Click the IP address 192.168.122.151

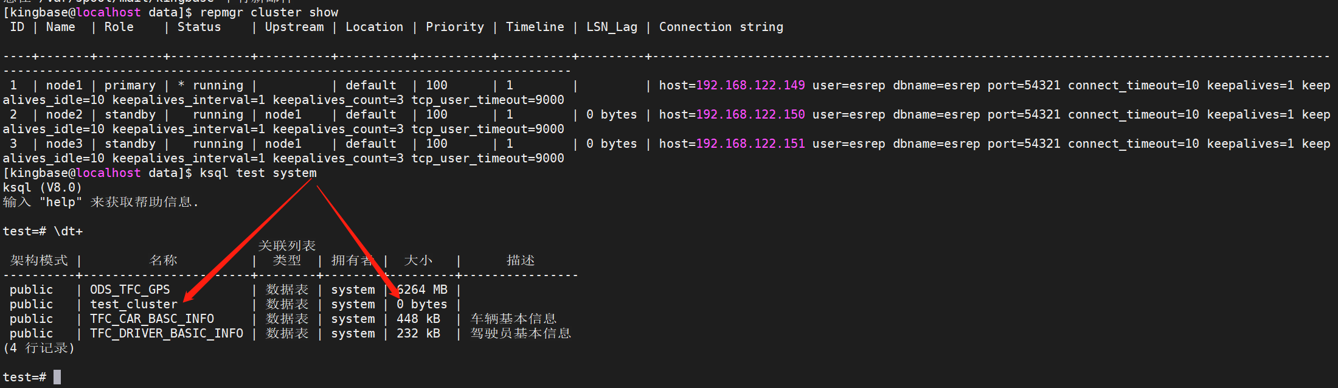[750, 144]
